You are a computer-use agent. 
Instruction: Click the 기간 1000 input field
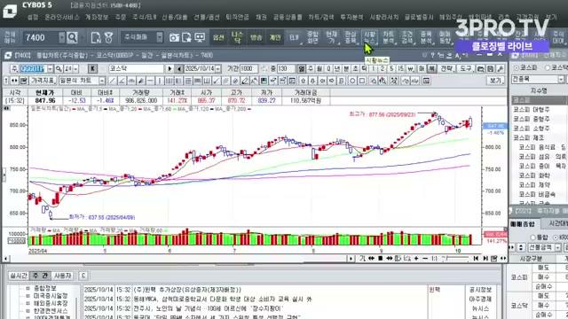point(248,68)
